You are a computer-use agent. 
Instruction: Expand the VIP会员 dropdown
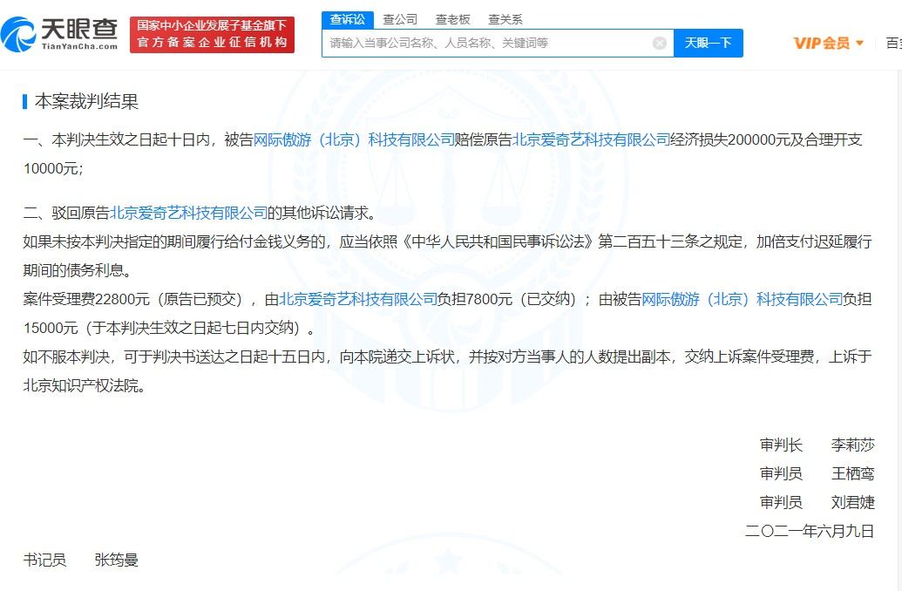pyautogui.click(x=829, y=44)
